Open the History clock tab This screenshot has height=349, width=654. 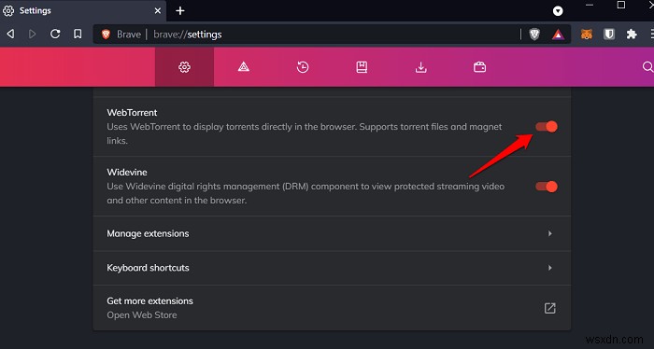point(303,67)
